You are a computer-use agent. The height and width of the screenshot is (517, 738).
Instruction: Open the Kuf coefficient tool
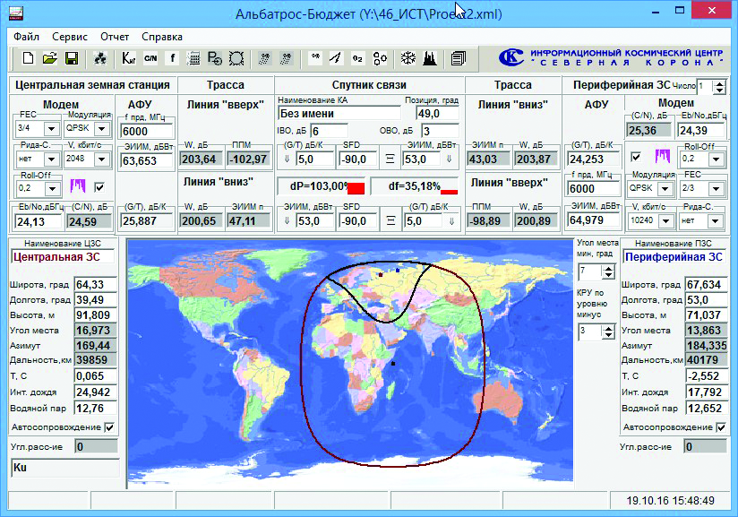click(128, 58)
